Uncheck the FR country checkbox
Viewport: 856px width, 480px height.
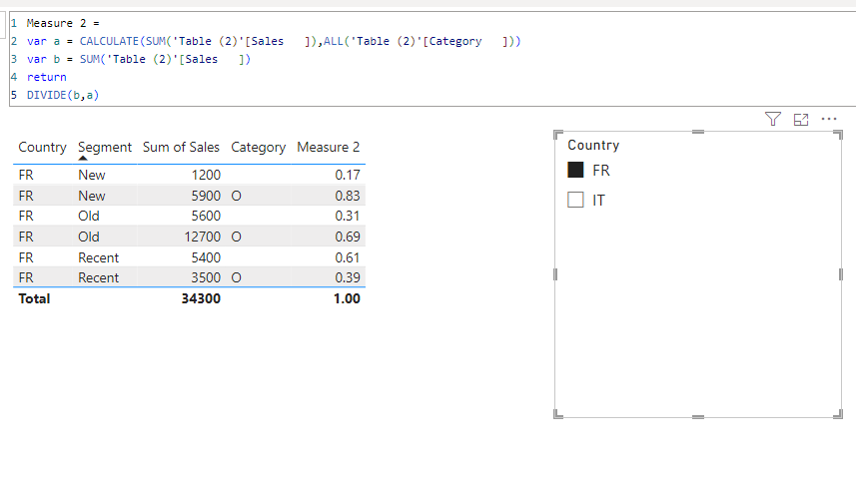click(575, 170)
